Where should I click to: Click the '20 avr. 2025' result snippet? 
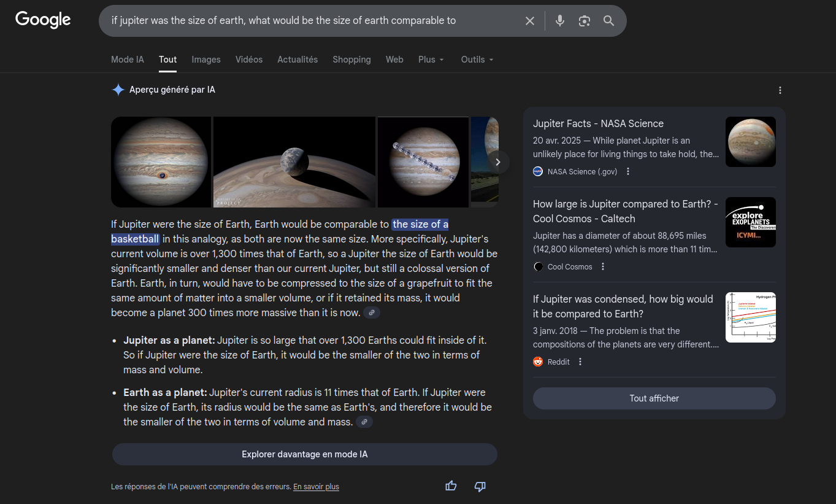626,147
